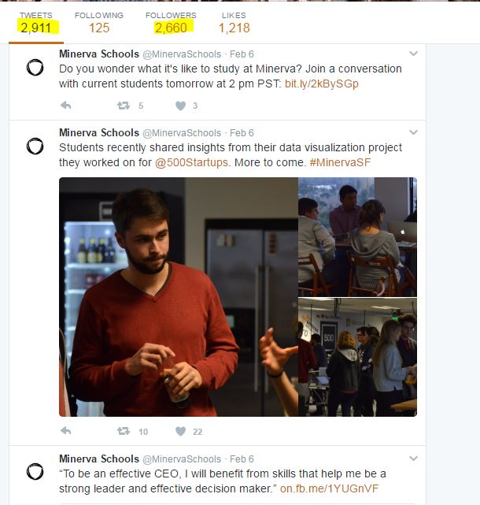Reply to the conversation with students tweet
Image resolution: width=480 pixels, height=505 pixels.
coord(66,106)
